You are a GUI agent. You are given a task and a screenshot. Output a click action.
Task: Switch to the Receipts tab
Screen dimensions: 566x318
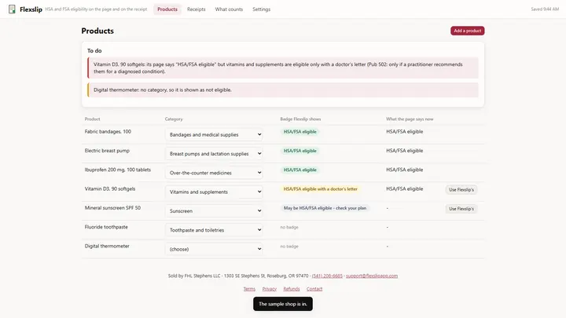pos(196,9)
